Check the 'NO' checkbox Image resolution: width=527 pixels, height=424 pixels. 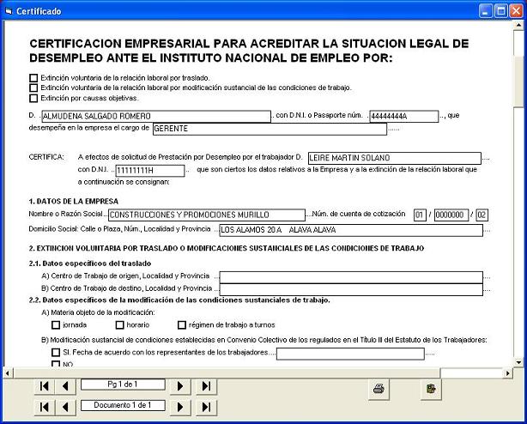click(56, 364)
